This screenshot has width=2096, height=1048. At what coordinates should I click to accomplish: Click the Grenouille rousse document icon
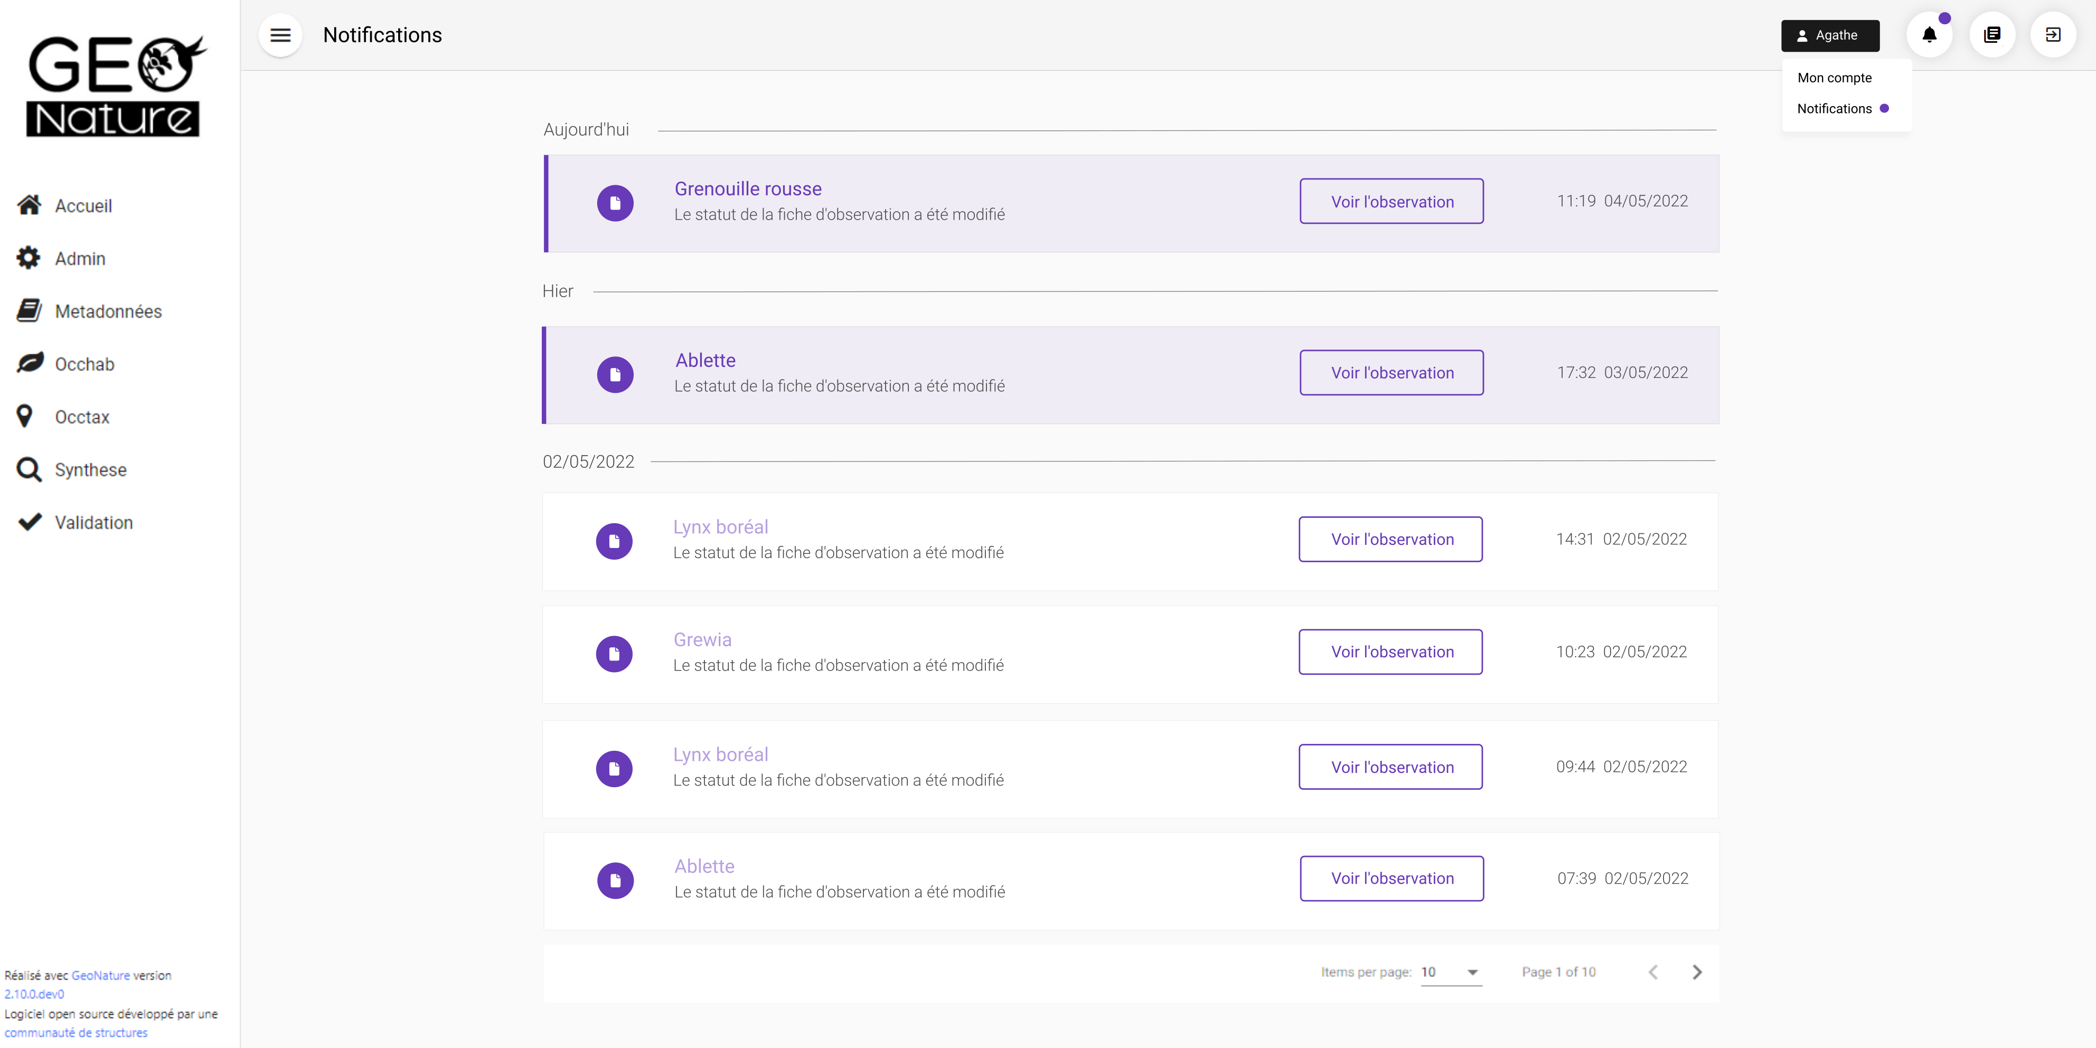[x=615, y=203]
